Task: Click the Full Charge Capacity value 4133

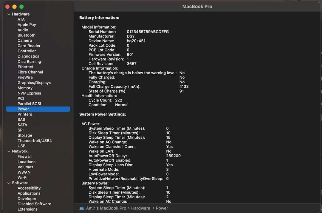Action: pos(184,87)
